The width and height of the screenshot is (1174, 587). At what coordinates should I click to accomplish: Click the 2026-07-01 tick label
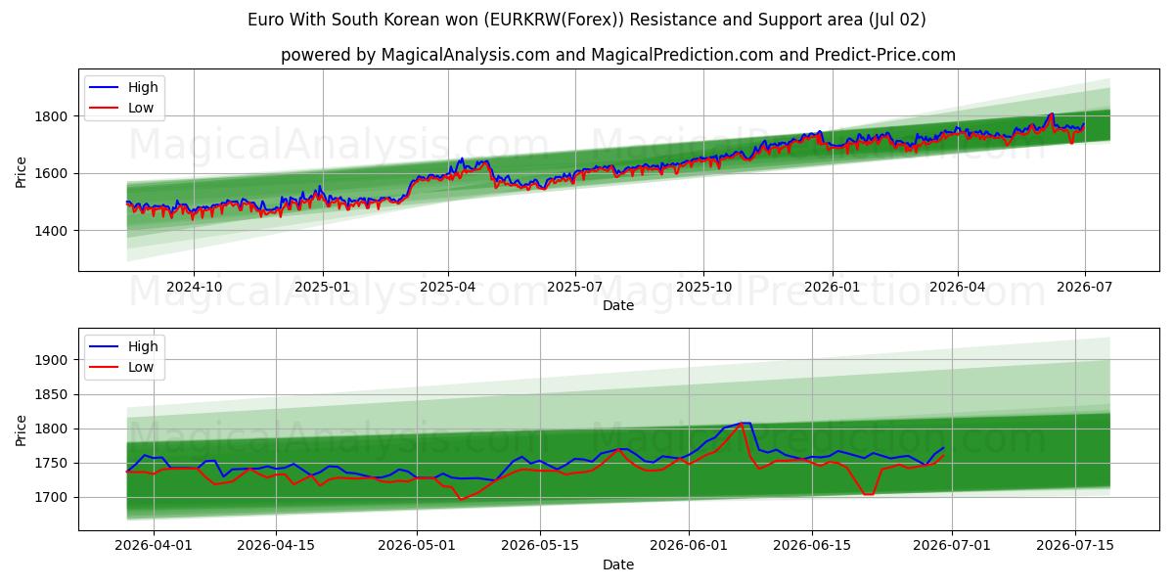pyautogui.click(x=953, y=546)
